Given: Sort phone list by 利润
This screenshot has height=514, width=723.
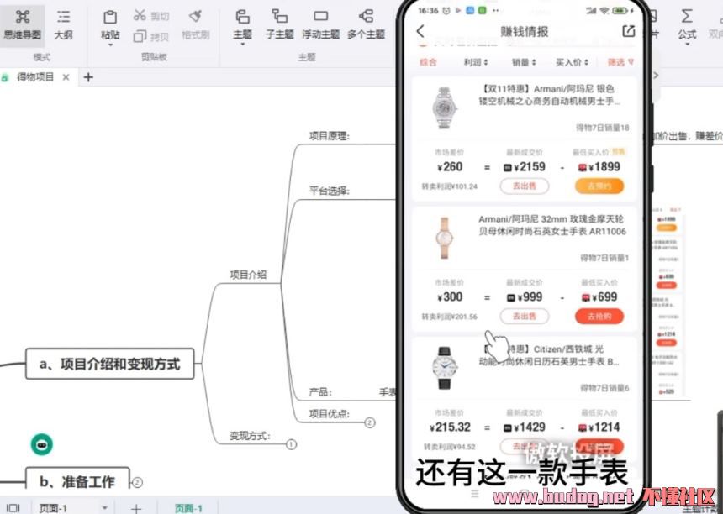Looking at the screenshot, I should (475, 62).
